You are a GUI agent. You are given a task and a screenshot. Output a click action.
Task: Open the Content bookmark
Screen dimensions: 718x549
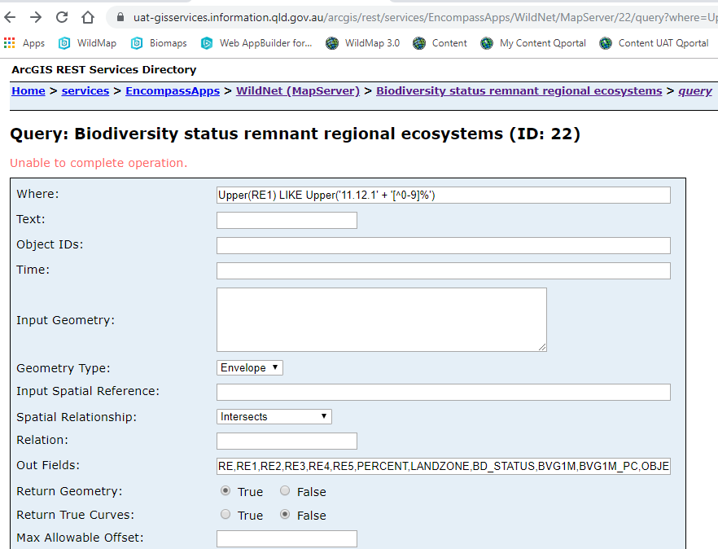point(440,43)
